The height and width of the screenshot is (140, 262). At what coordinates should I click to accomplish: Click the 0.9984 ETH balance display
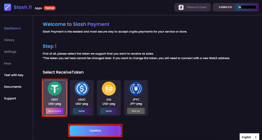[x=225, y=7]
